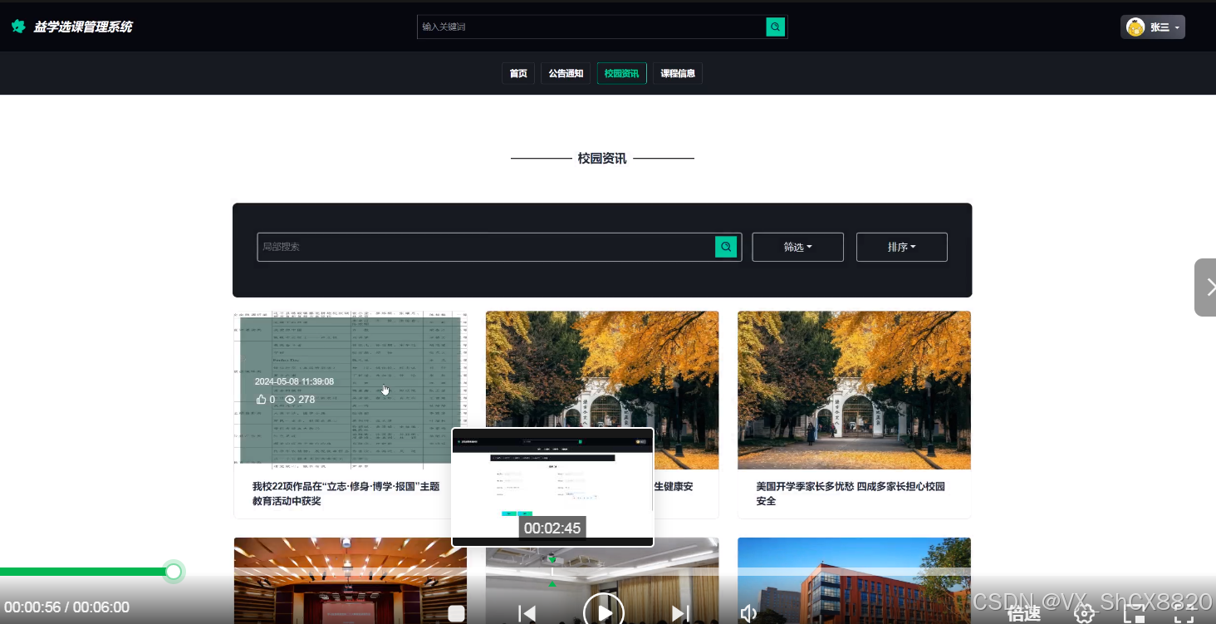The image size is (1216, 624).
Task: Open article 我校22项作品在"立志·修身·博学·报国"
Action: coord(346,494)
